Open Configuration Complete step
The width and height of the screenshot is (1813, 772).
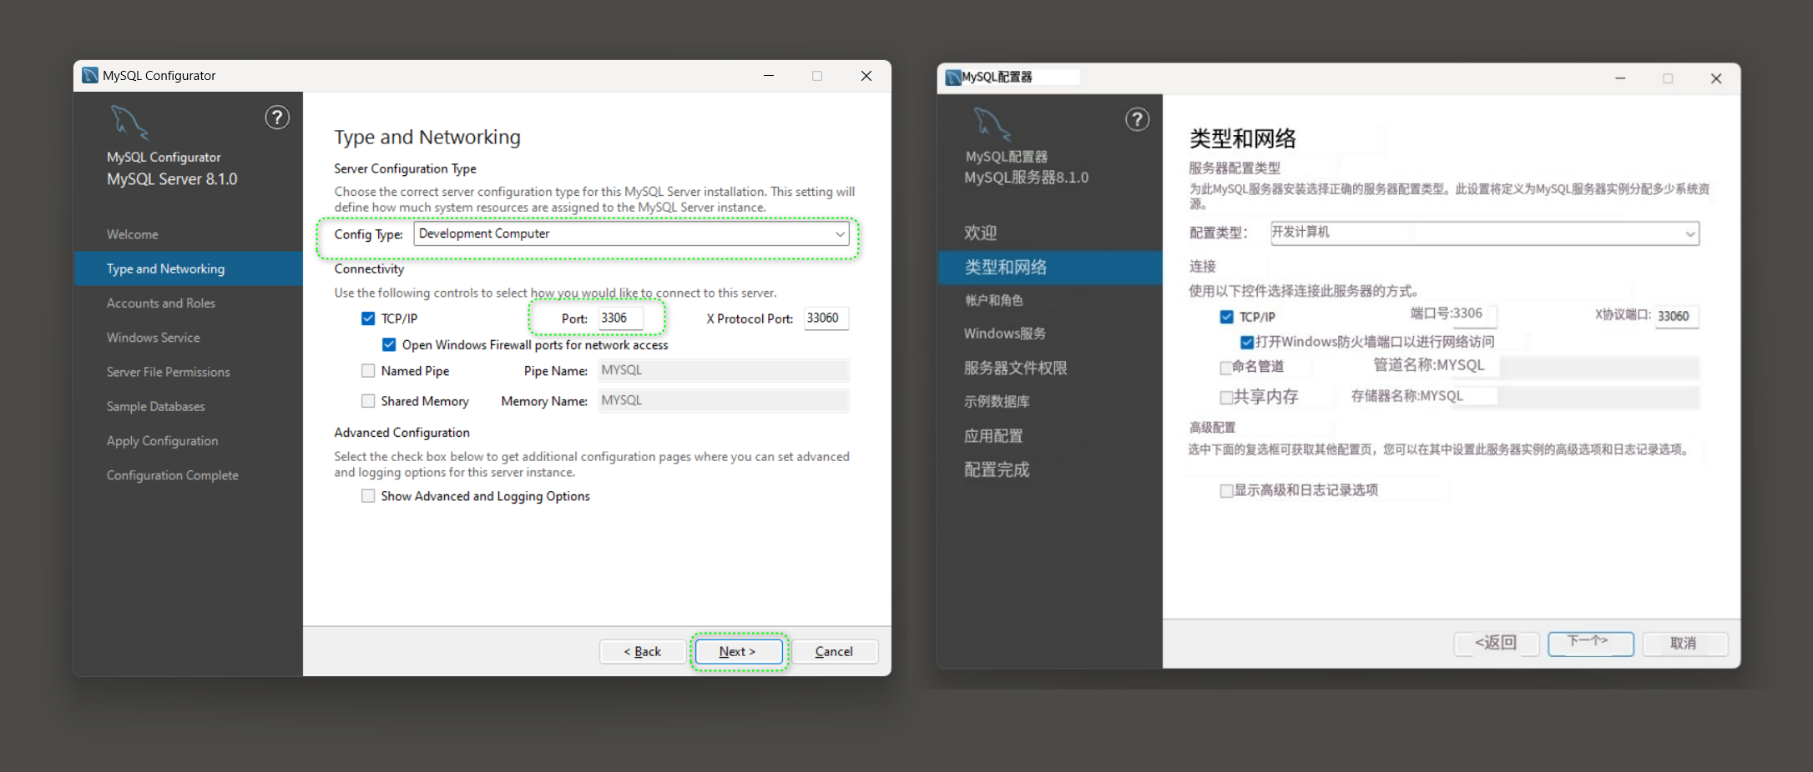point(172,475)
